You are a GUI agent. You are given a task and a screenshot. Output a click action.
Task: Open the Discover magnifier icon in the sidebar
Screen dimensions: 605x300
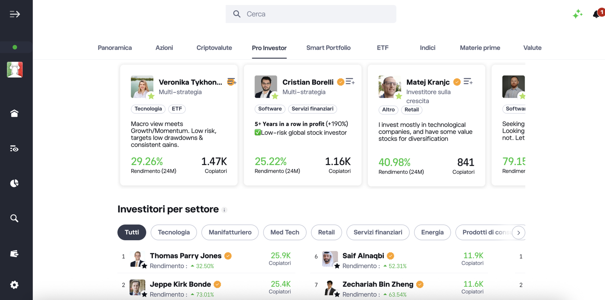[14, 218]
